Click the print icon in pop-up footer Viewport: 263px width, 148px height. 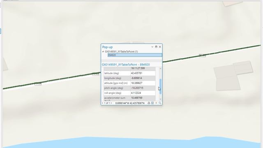click(149, 103)
